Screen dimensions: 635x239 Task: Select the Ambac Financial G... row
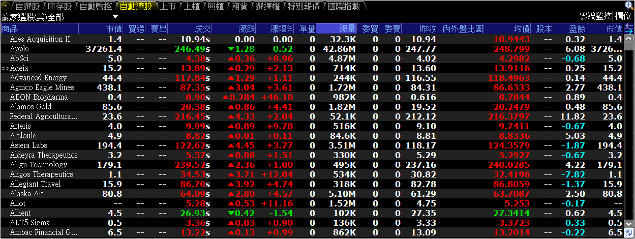[x=312, y=232]
